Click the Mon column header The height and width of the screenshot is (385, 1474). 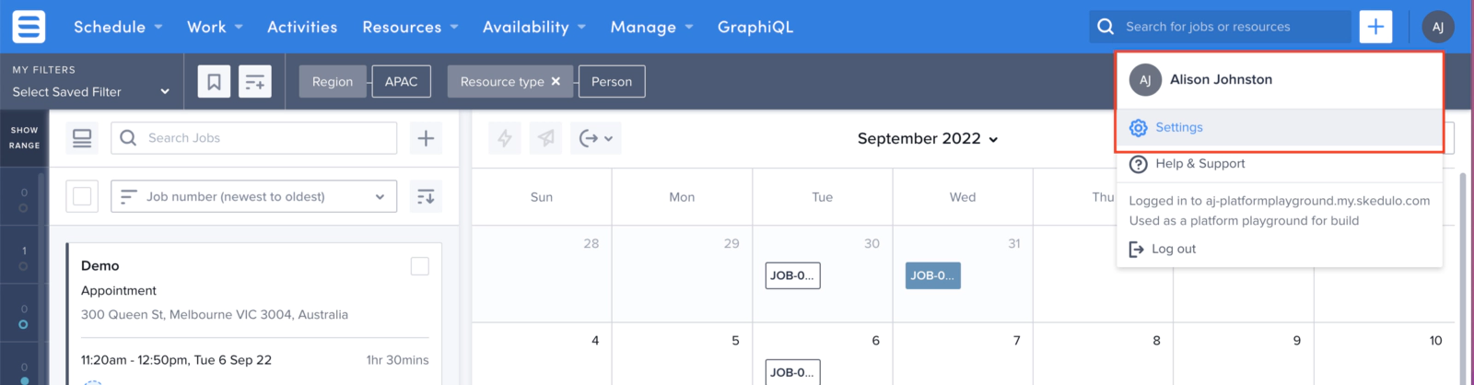[x=682, y=197]
